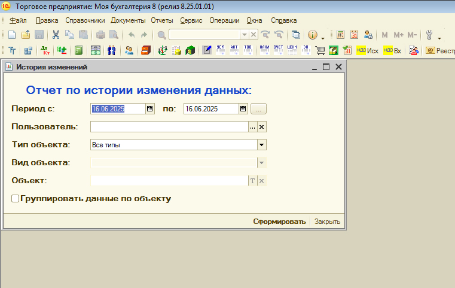455x288 pixels.
Task: Open the Справочники menu
Action: 85,20
